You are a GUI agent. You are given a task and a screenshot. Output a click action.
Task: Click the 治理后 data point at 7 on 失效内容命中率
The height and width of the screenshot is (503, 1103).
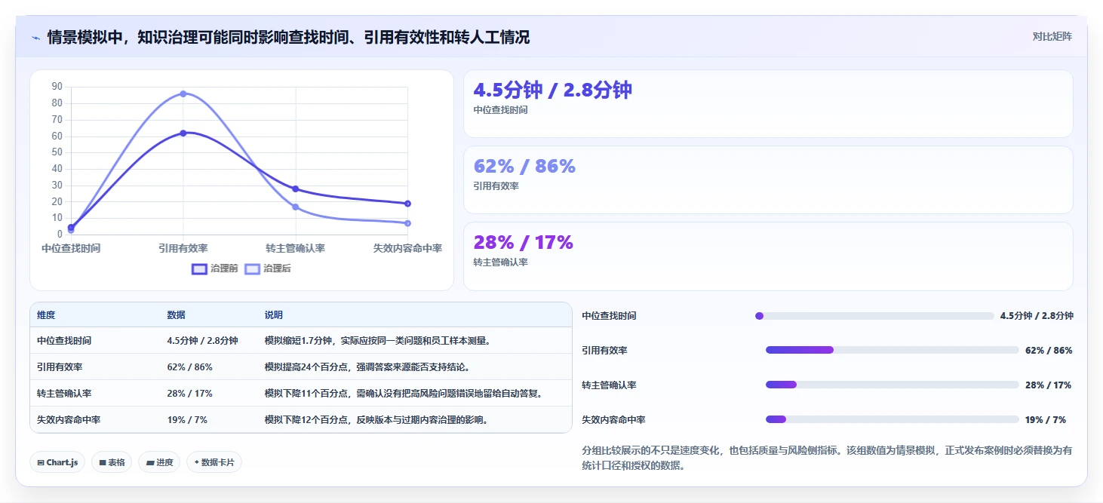coord(407,223)
